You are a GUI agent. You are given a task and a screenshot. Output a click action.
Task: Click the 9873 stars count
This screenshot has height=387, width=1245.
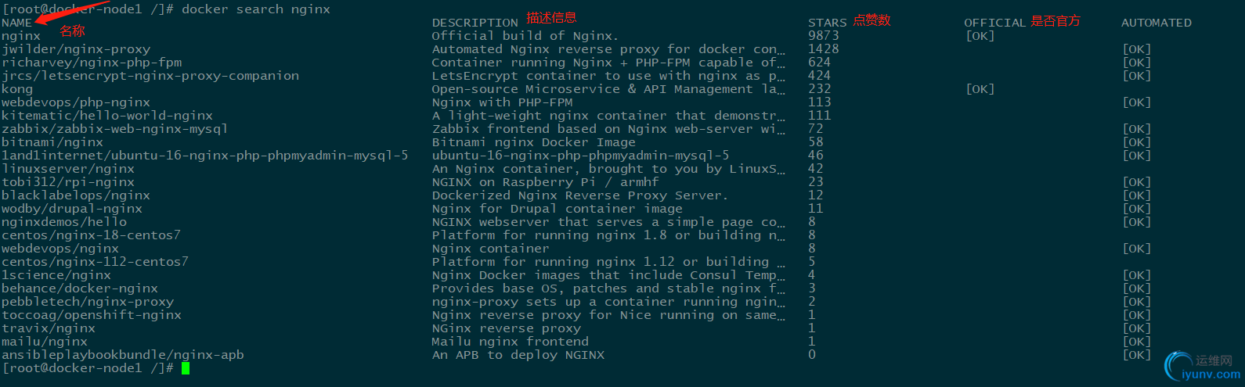[x=824, y=36]
